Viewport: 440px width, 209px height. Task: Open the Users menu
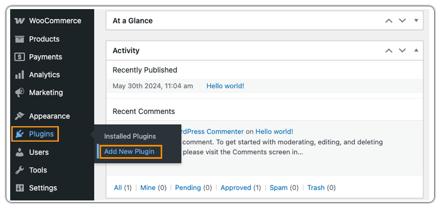click(39, 152)
